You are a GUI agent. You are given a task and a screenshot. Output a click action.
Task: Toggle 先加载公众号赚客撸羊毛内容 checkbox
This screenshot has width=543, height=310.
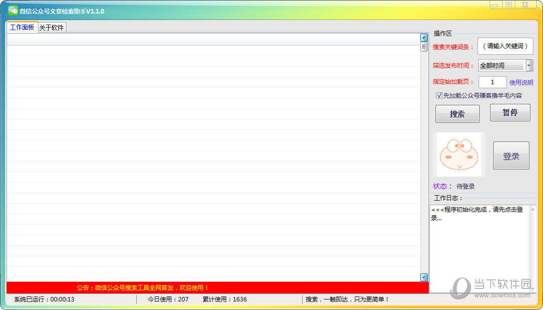(439, 95)
